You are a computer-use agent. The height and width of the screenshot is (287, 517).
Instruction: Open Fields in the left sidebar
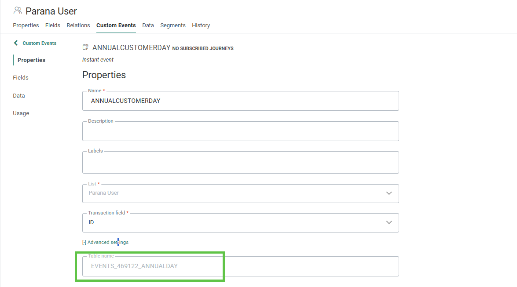pos(21,78)
